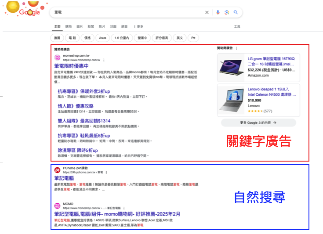Select the 全部 results tab

pos(57,26)
